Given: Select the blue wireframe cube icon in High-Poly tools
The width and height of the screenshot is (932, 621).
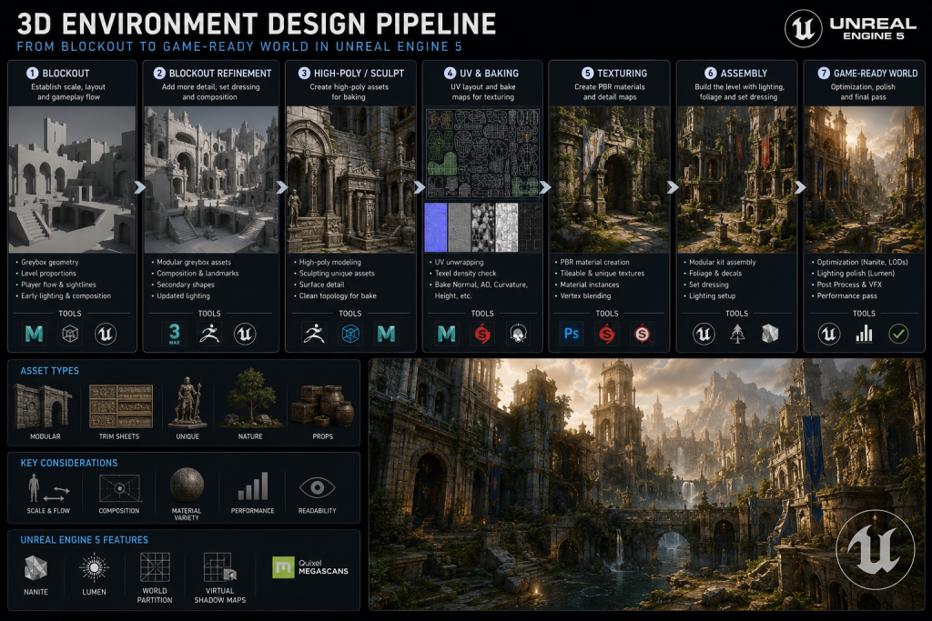Looking at the screenshot, I should (x=350, y=334).
